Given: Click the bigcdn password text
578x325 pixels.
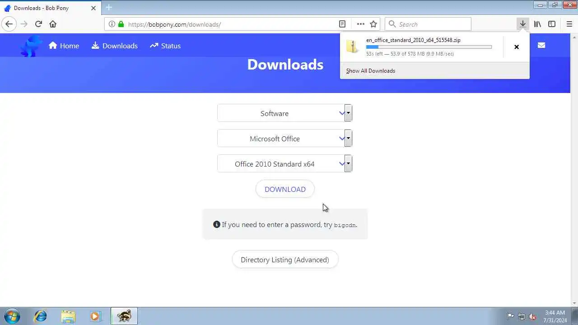Looking at the screenshot, I should pos(345,225).
